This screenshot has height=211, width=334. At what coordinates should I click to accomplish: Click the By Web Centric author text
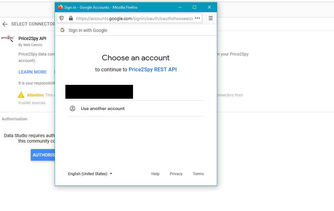pos(30,45)
